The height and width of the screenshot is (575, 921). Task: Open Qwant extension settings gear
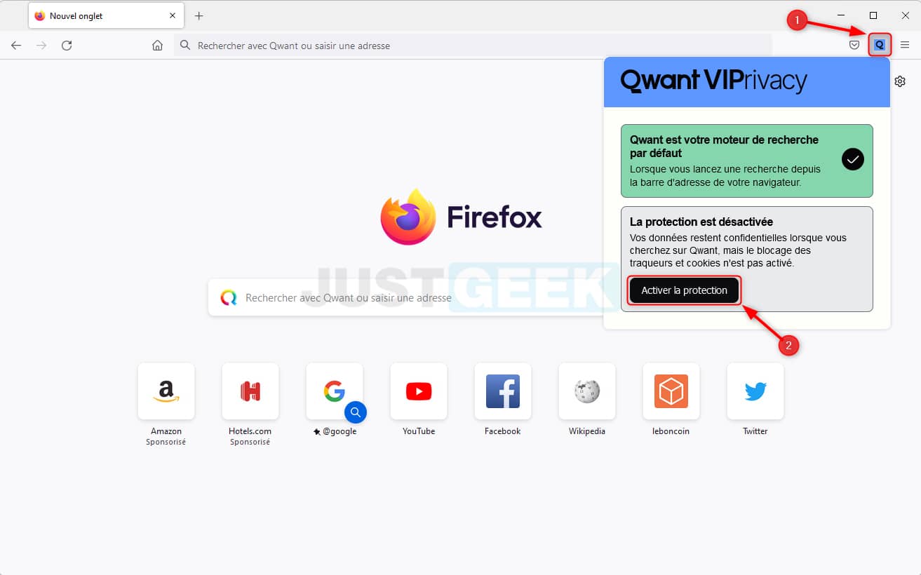(900, 81)
